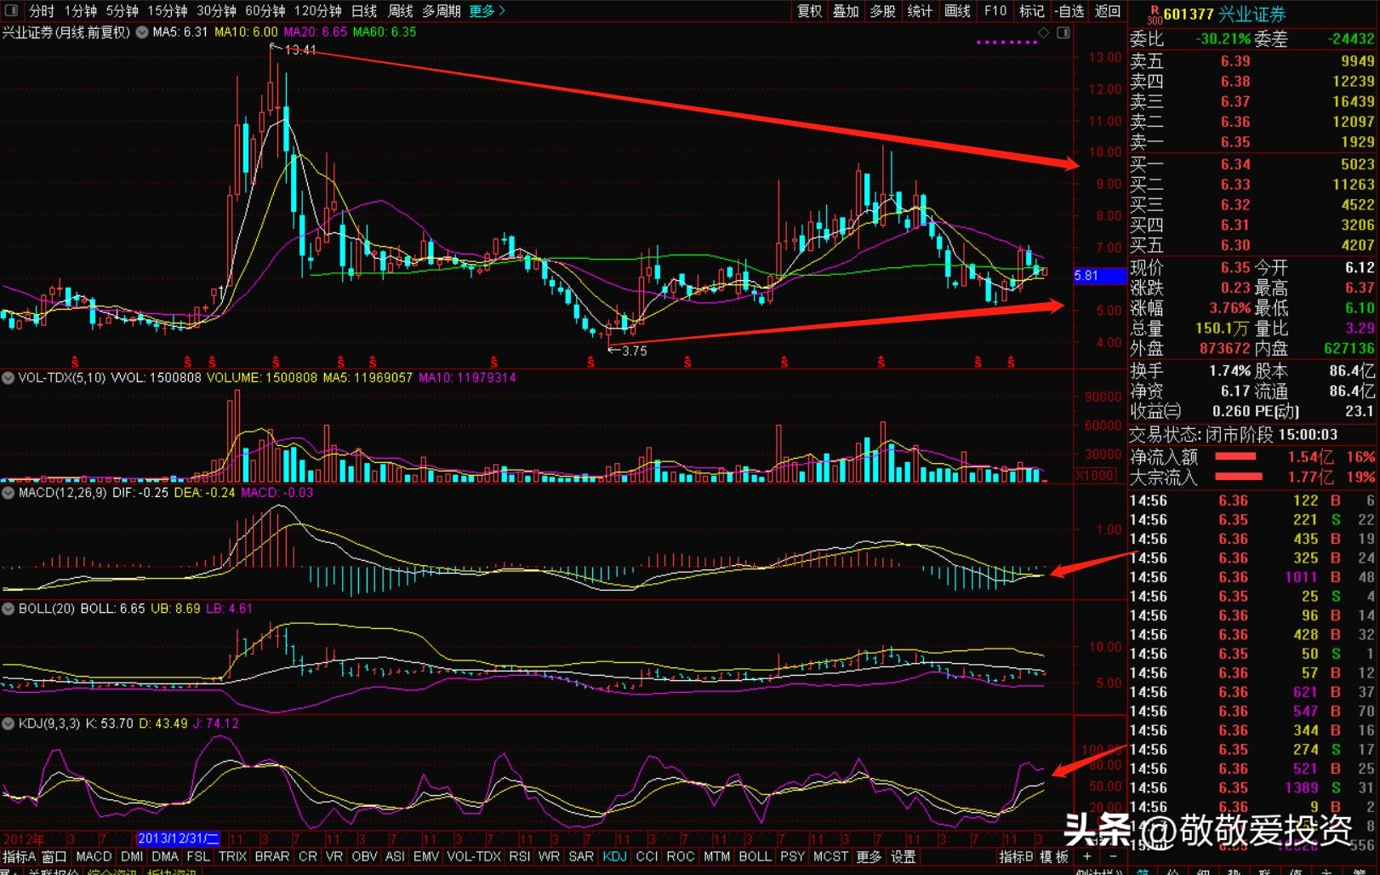
Task: Click the minus zoom icon bottom right
Action: pos(1114,856)
